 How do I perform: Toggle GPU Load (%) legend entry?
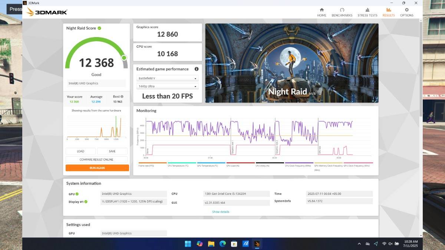point(240,166)
